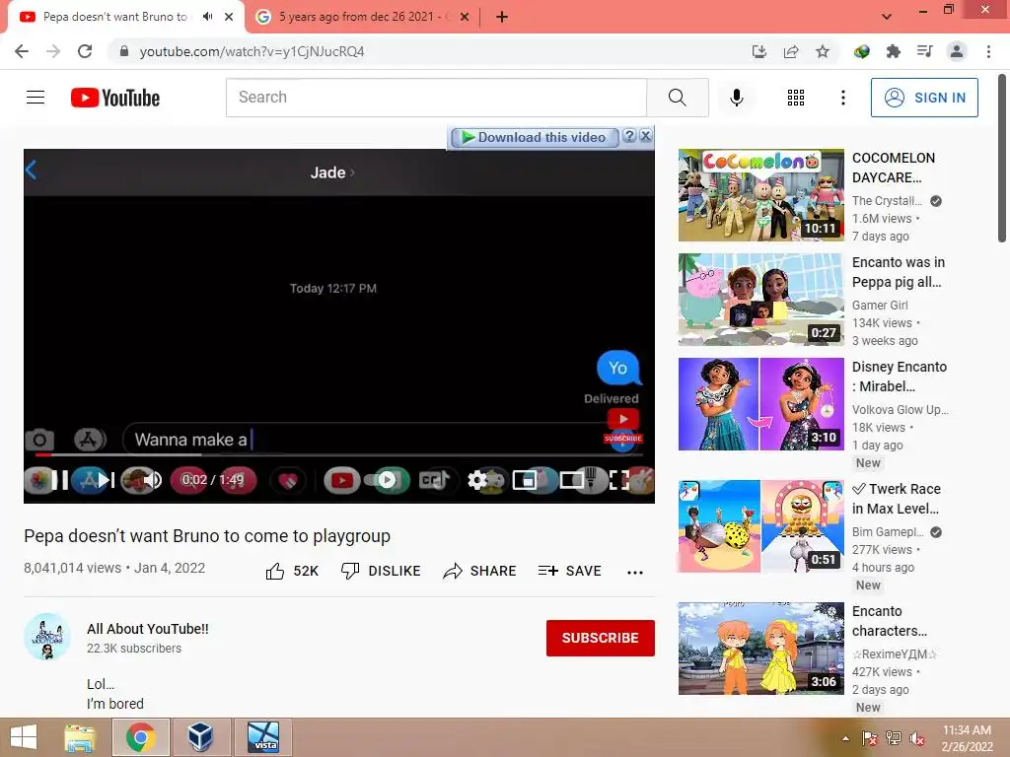Open YouTube settings three-dot menu

tap(842, 98)
